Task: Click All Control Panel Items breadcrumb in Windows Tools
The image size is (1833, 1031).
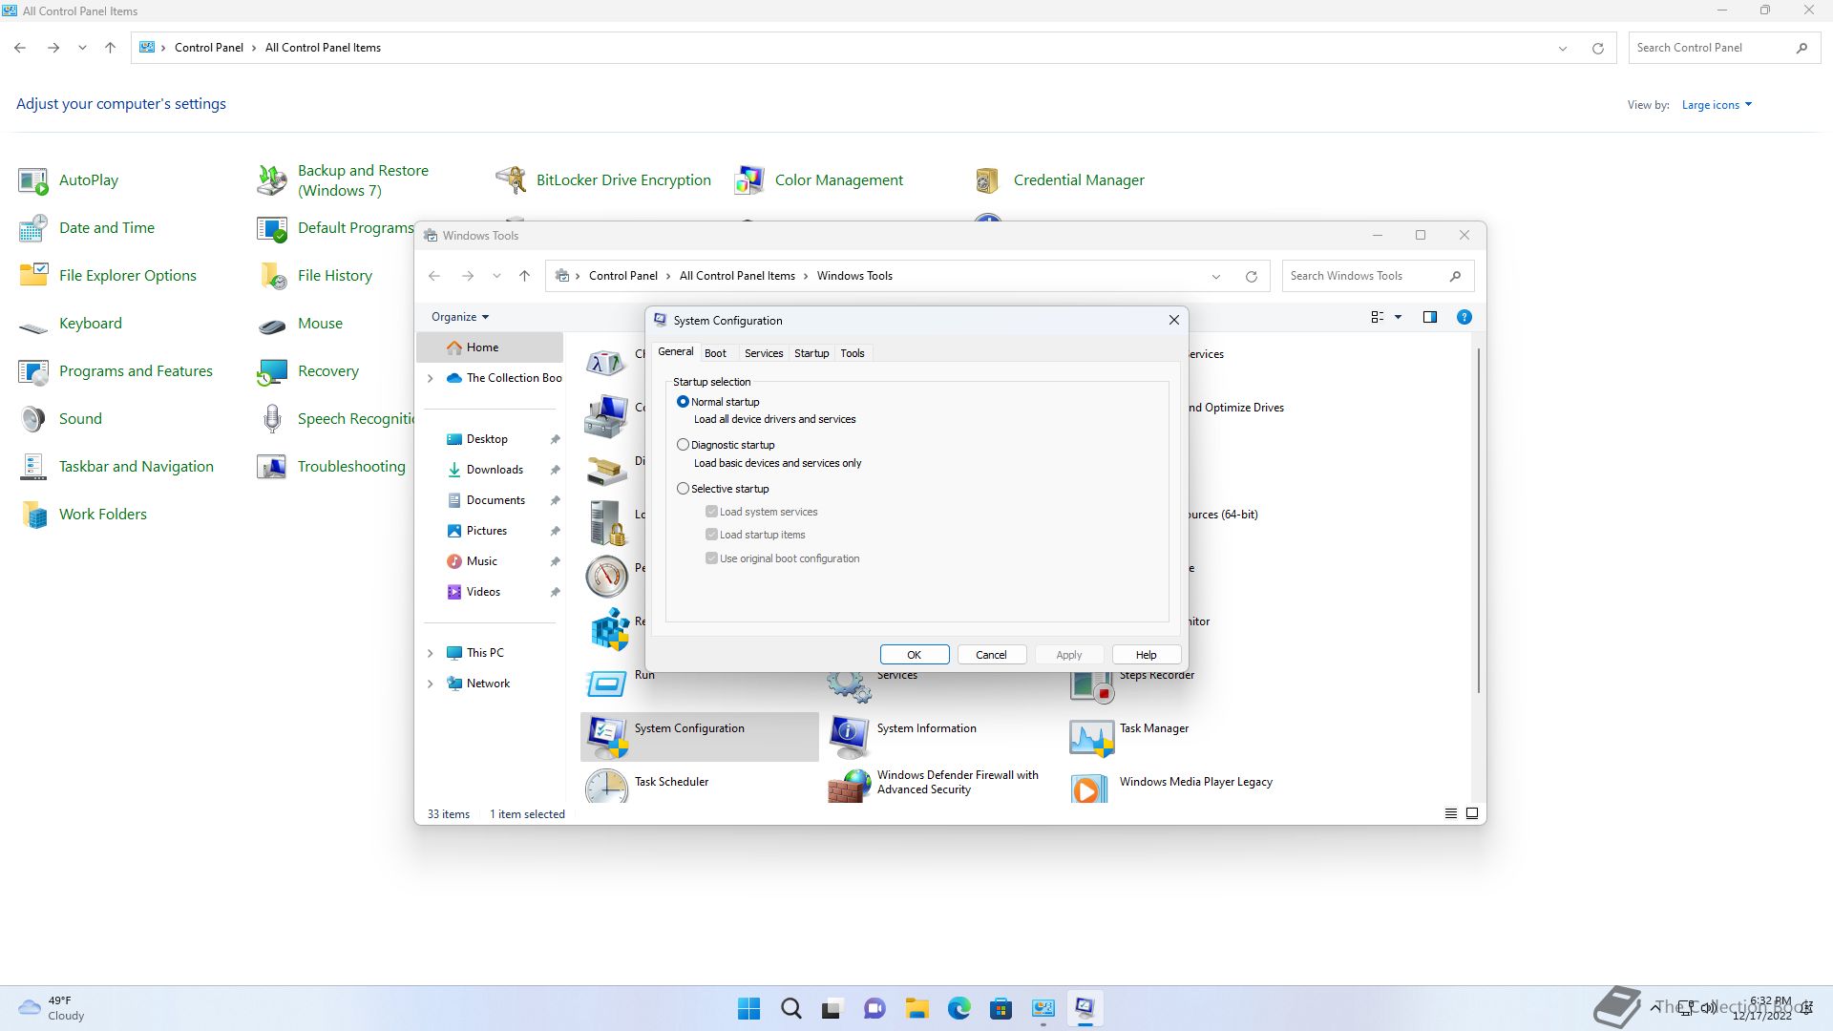Action: pyautogui.click(x=737, y=276)
